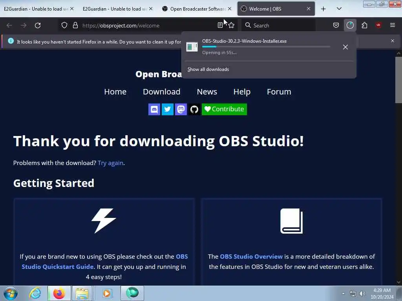Open the OBS GitHub icon link
The image size is (402, 301).
coord(194,109)
